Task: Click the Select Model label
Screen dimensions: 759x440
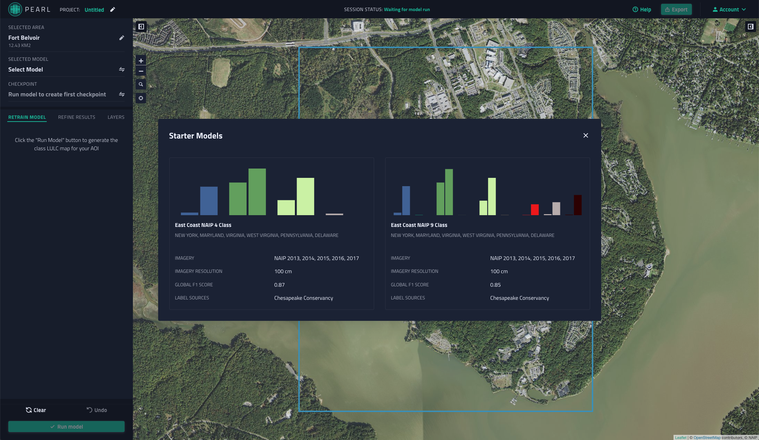Action: click(x=26, y=69)
